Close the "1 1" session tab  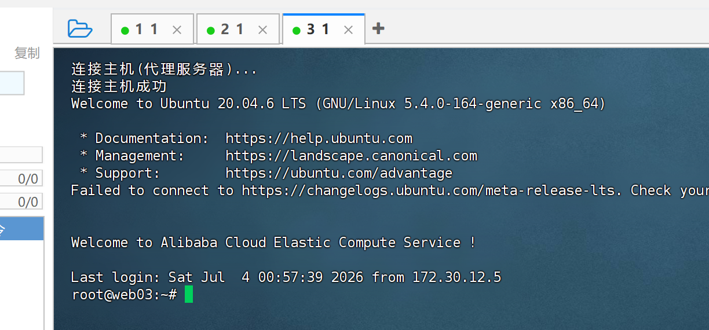[177, 30]
